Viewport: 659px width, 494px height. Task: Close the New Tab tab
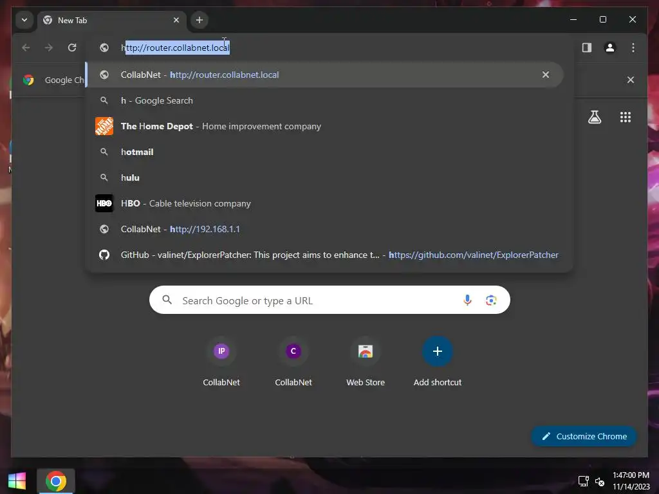pos(176,20)
